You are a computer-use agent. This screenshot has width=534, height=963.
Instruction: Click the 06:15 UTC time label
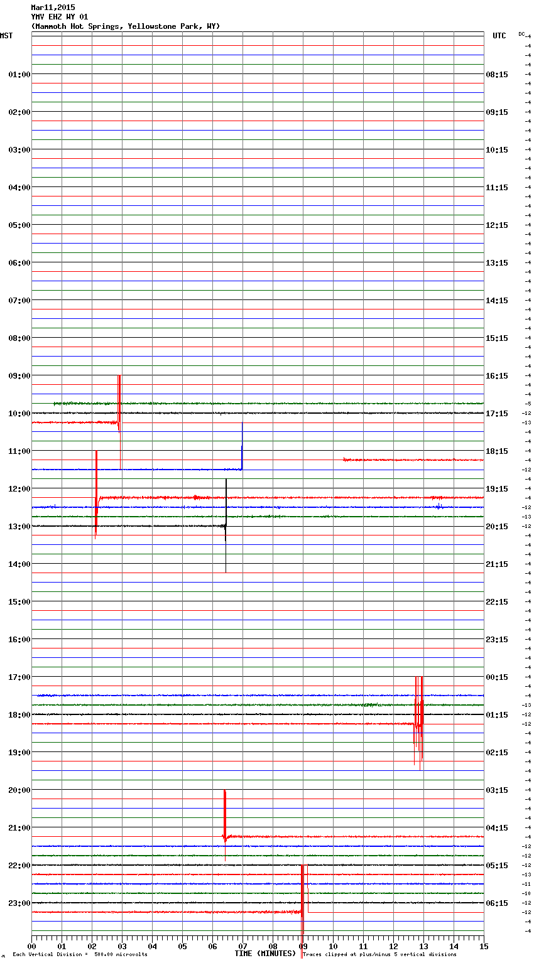coord(497,903)
